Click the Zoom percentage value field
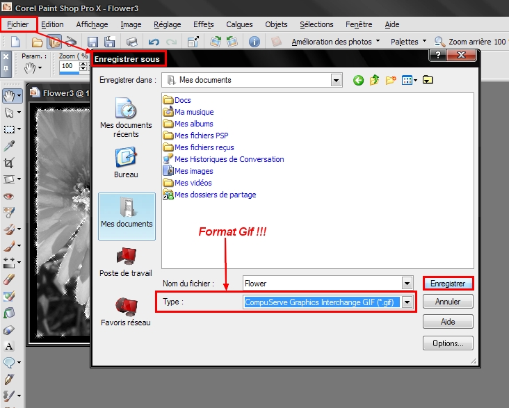 click(69, 66)
